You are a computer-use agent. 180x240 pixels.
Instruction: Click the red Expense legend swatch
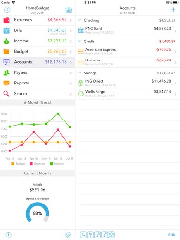[x=31, y=164]
